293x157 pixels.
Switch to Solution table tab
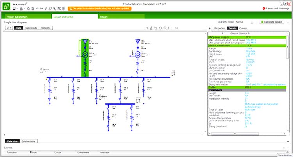click(29, 141)
